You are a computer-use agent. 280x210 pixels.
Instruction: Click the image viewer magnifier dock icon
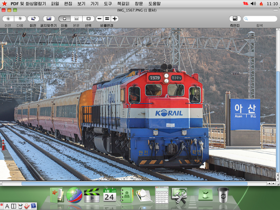pos(144,196)
